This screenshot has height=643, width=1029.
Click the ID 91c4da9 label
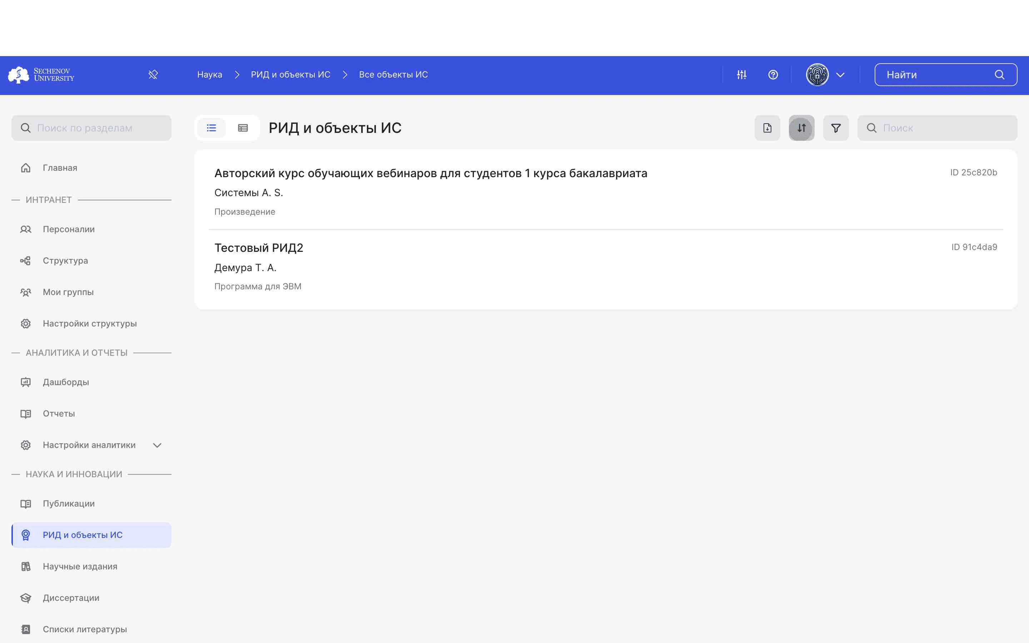point(974,247)
